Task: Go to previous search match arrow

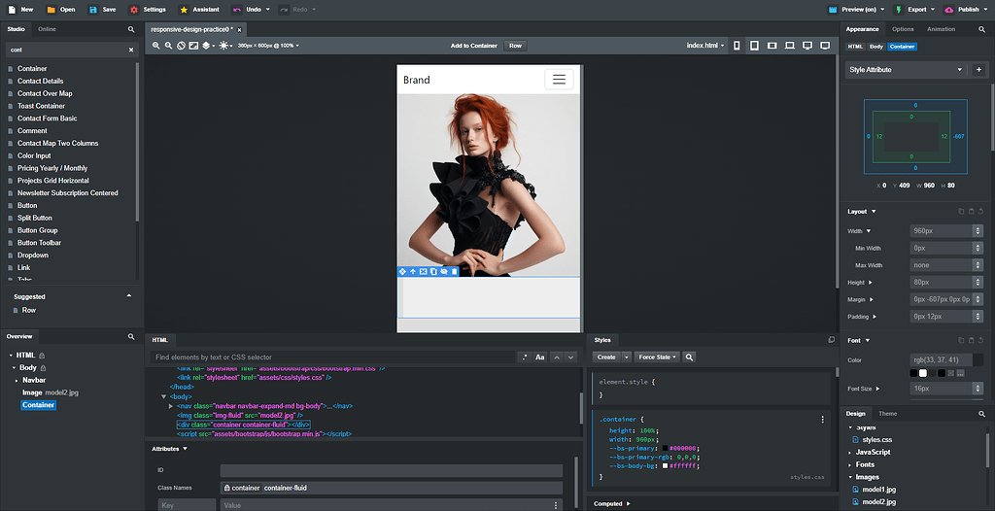Action: (557, 358)
